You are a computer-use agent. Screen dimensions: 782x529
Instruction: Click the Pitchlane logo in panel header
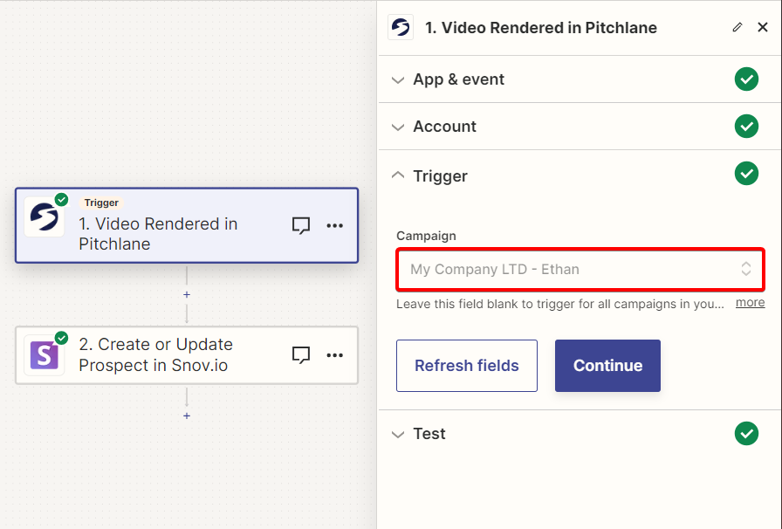[x=401, y=27]
